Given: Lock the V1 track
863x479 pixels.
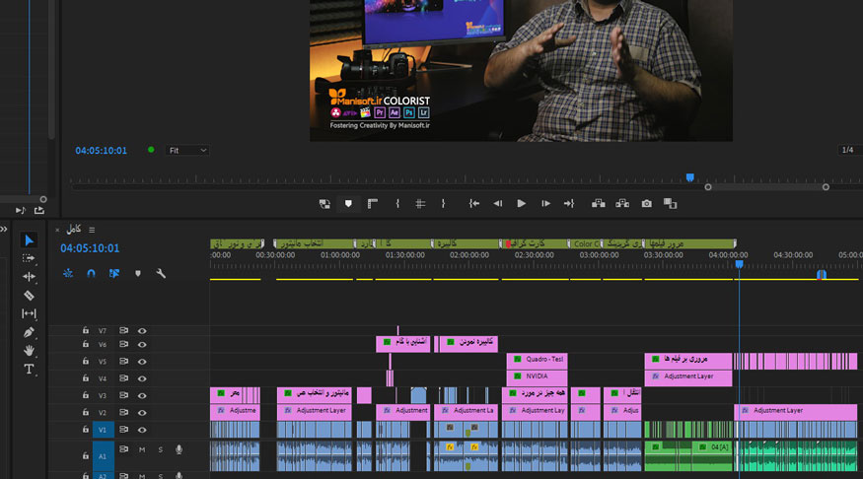Looking at the screenshot, I should tap(85, 430).
